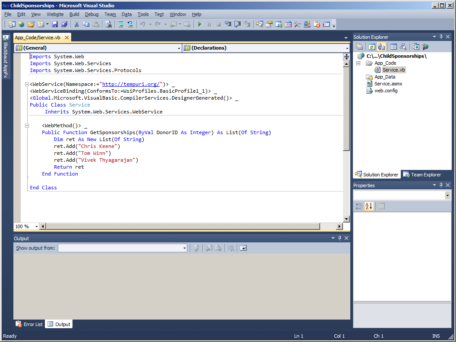Click the Save All toolbar icon
The width and height of the screenshot is (456, 342).
coord(64,25)
